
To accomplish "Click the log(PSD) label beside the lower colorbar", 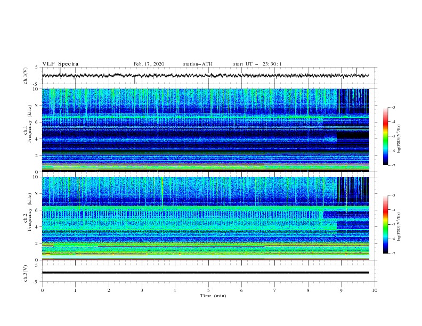I will pos(399,227).
